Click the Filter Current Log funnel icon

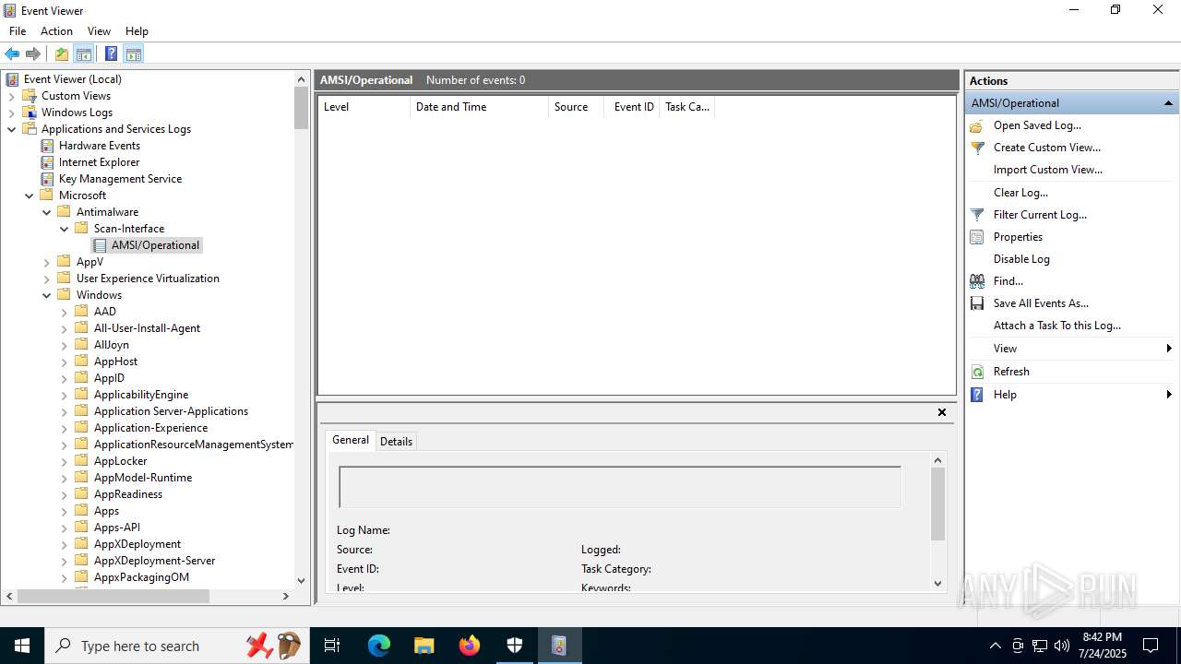(x=977, y=215)
